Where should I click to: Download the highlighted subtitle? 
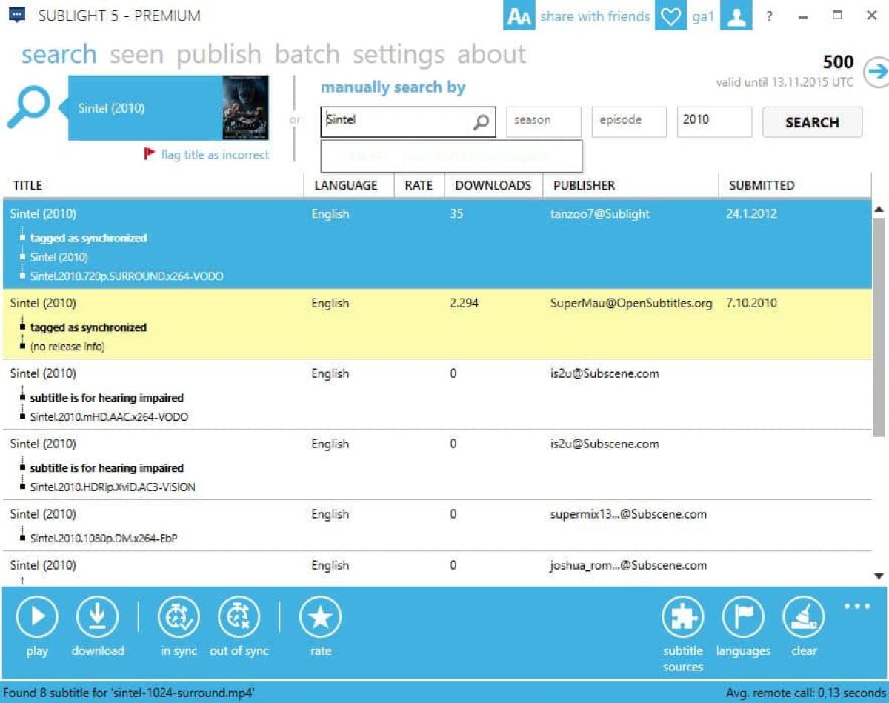click(x=98, y=616)
